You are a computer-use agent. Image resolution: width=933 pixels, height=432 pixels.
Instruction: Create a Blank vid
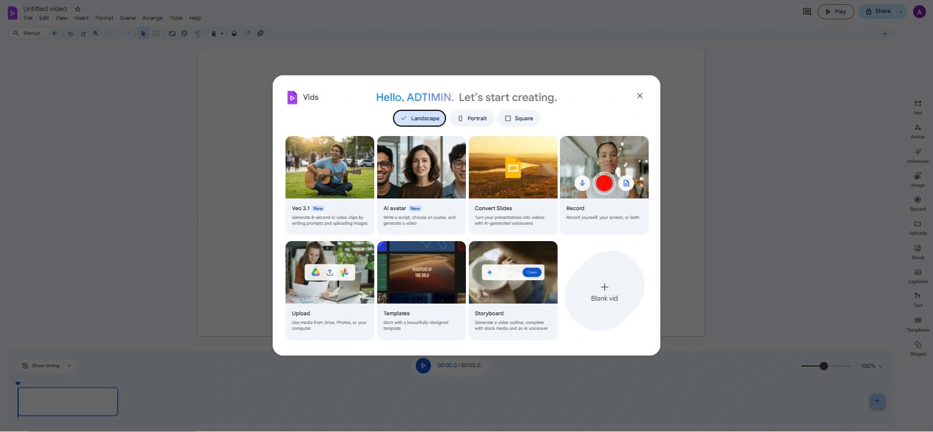[604, 291]
